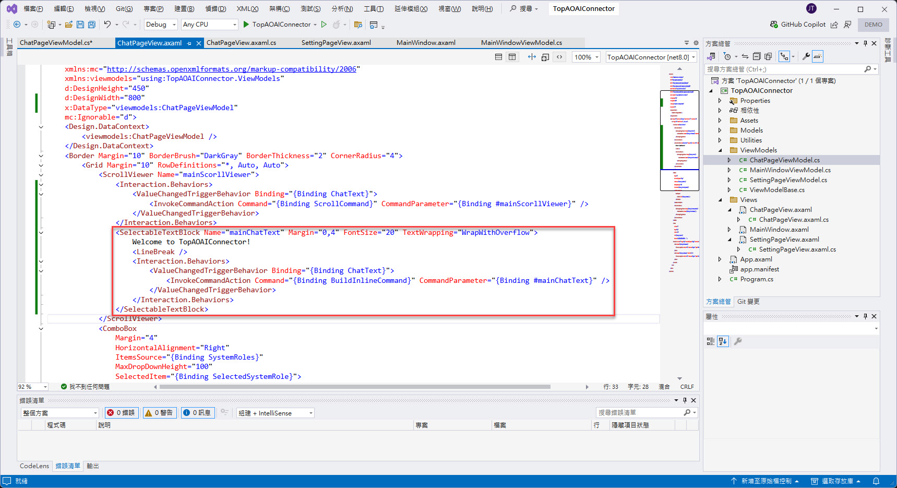This screenshot has width=897, height=488.
Task: Open the Git(G) menu
Action: coord(124,9)
